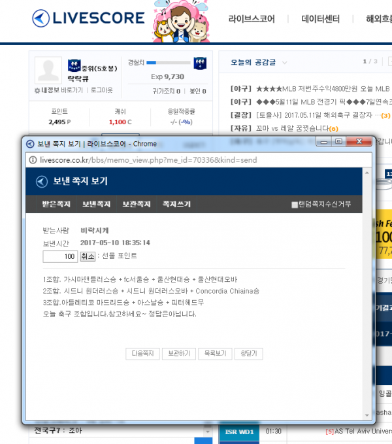Open the 데이터센터 top menu

coord(320,19)
